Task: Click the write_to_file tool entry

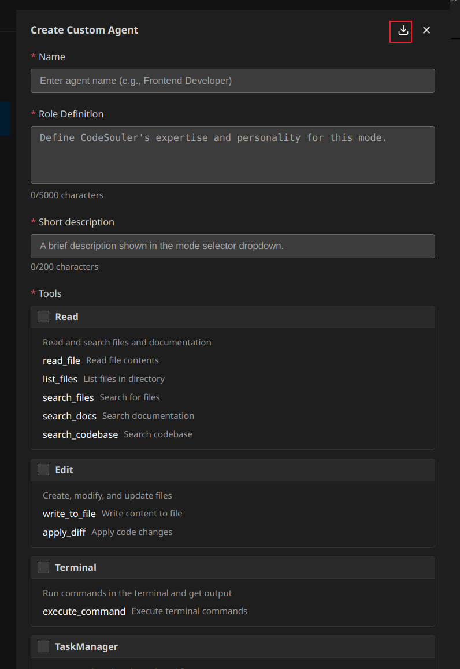Action: point(69,514)
